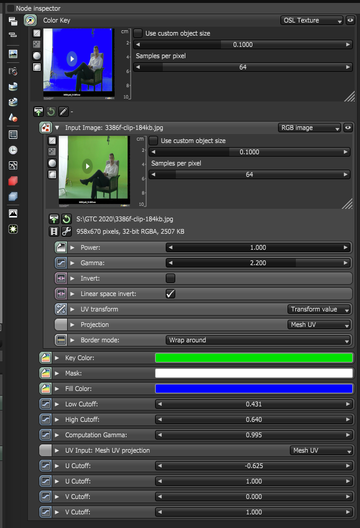Open the Transform value dropdown
360x528 pixels.
coord(319,309)
